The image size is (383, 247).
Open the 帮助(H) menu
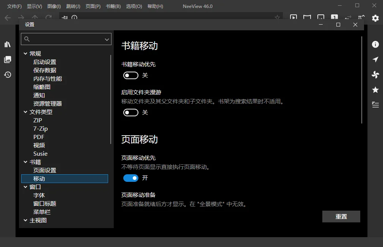(x=155, y=6)
